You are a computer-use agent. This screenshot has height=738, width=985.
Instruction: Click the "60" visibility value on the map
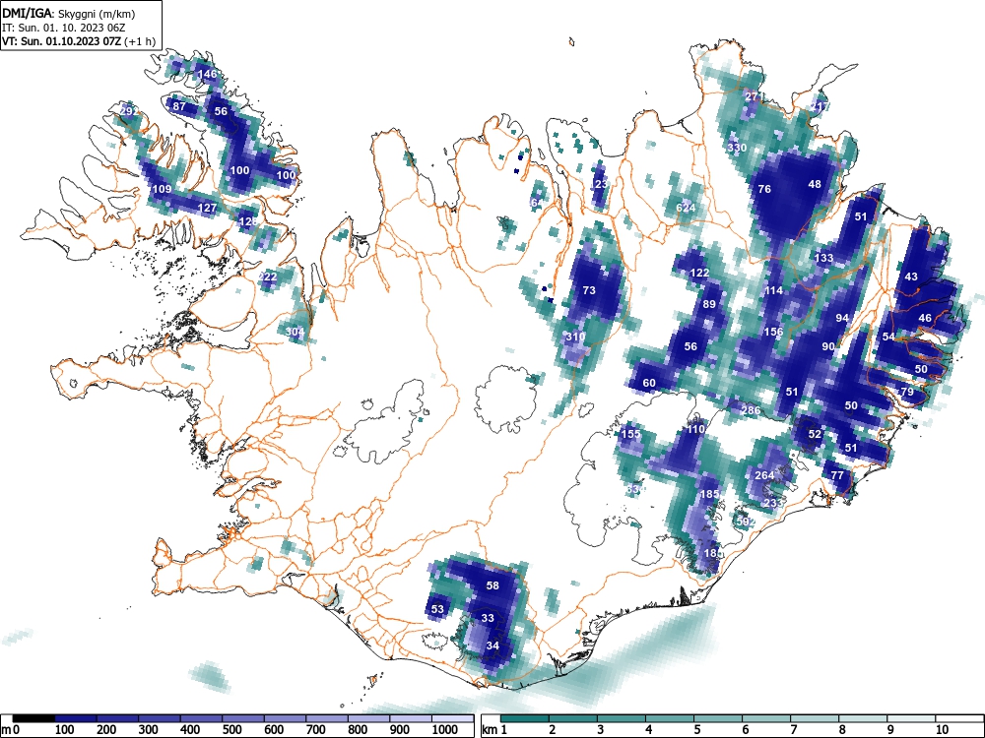point(649,383)
